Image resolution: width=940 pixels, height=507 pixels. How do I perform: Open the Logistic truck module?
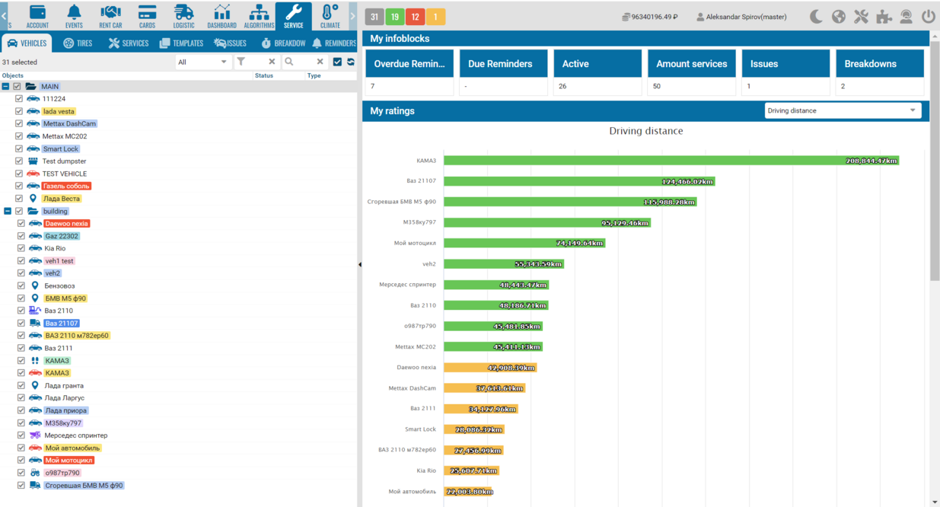pyautogui.click(x=183, y=15)
